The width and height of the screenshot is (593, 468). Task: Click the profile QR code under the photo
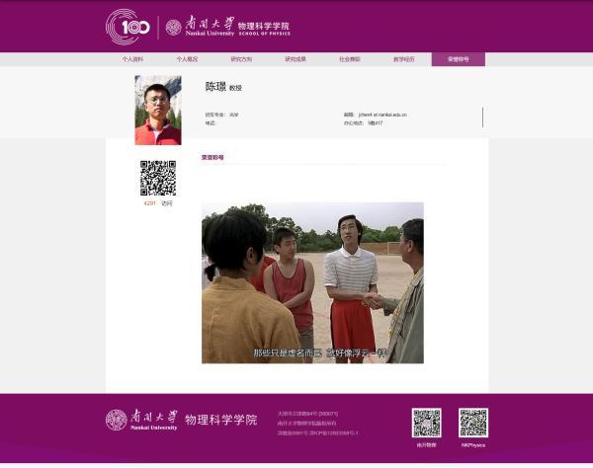tap(158, 178)
